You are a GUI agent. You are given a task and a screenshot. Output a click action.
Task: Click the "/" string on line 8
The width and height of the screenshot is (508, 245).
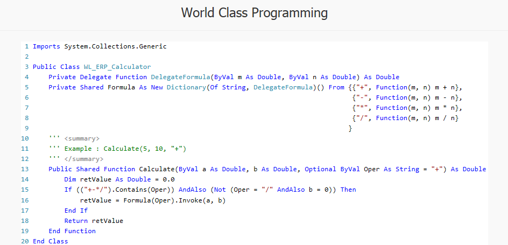[x=362, y=118]
